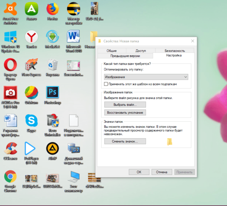Viewport: 227px width, 206px height.
Task: Confirm with the OK button
Action: click(x=139, y=172)
